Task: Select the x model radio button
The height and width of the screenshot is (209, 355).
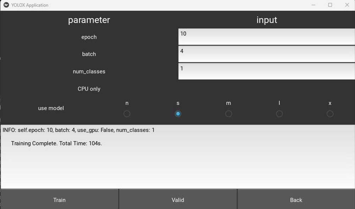Action: coord(330,114)
